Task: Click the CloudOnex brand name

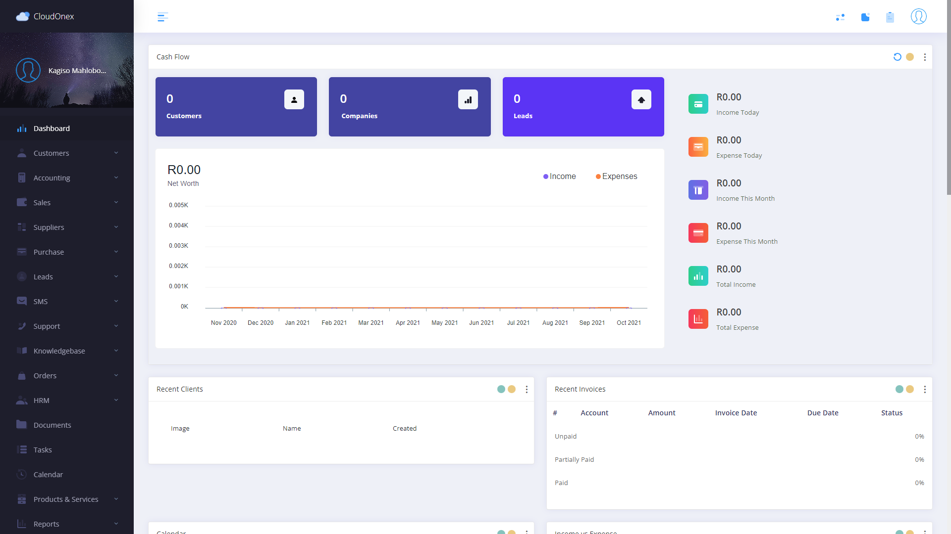Action: click(53, 16)
